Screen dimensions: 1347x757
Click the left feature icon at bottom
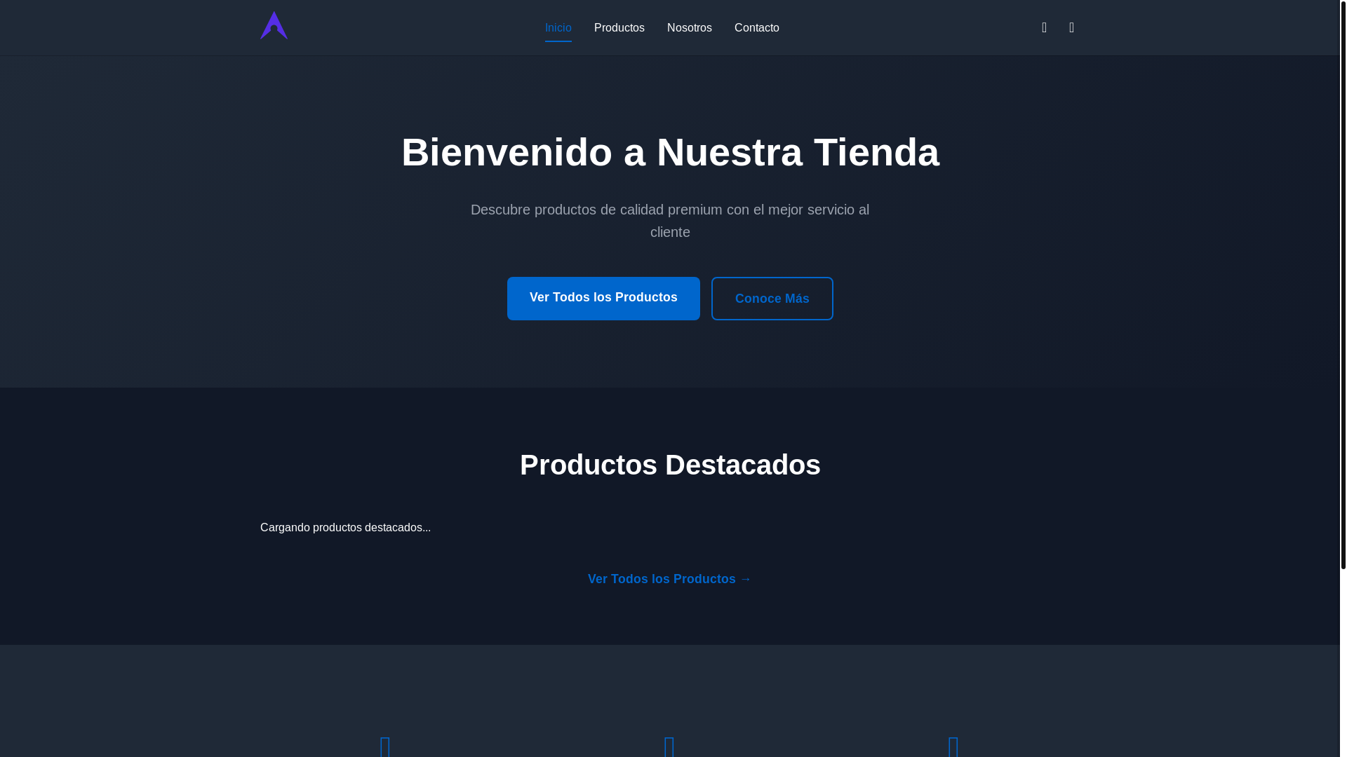click(386, 746)
